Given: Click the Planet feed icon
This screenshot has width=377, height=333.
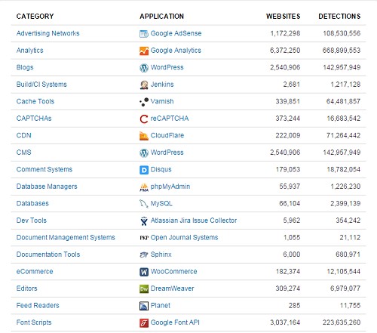Looking at the screenshot, I should pos(144,306).
